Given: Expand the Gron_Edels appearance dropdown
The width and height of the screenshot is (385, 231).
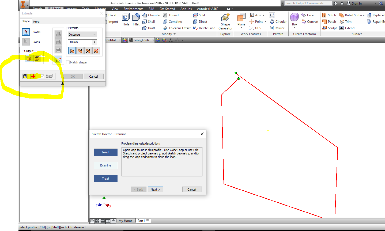Looking at the screenshot, I should 152,40.
